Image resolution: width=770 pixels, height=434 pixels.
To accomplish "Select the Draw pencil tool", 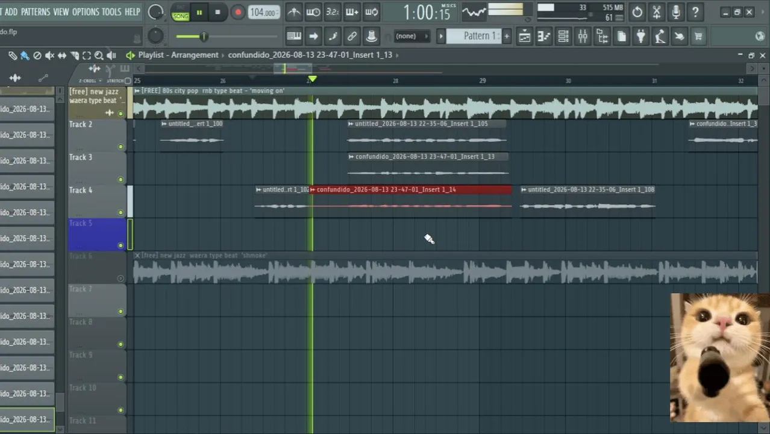I will tap(12, 55).
